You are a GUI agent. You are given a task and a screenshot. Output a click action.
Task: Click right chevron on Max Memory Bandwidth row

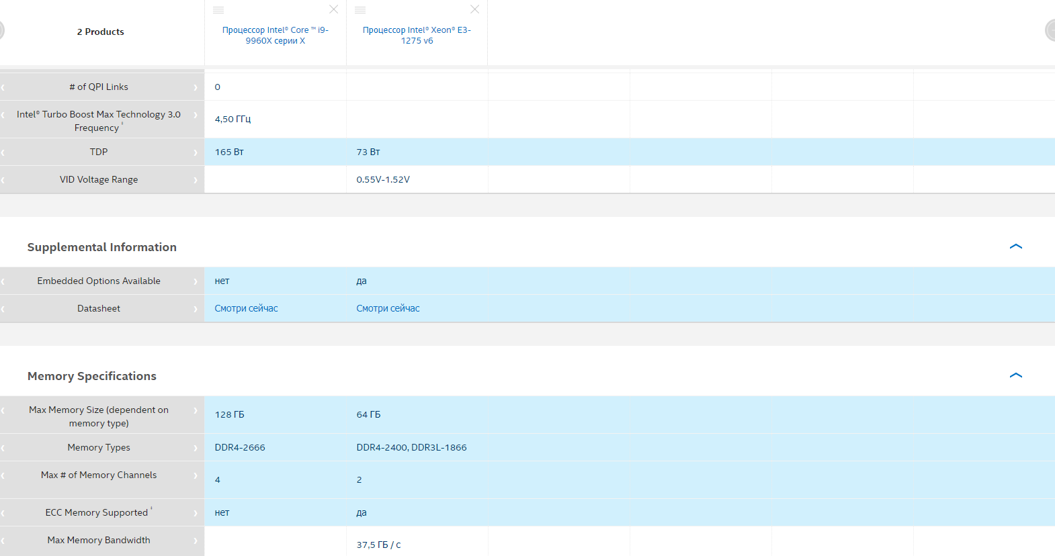(x=196, y=541)
